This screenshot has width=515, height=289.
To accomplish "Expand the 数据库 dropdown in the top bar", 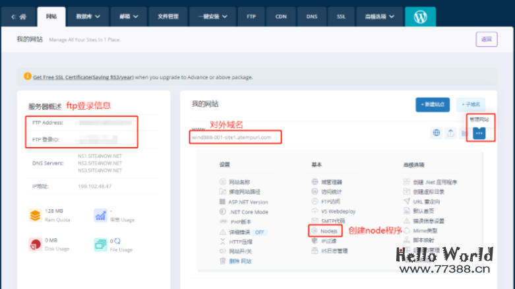I will click(x=88, y=16).
